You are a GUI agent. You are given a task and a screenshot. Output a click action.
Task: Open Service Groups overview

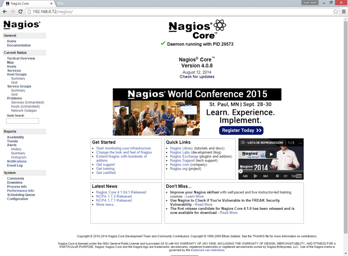point(19,86)
